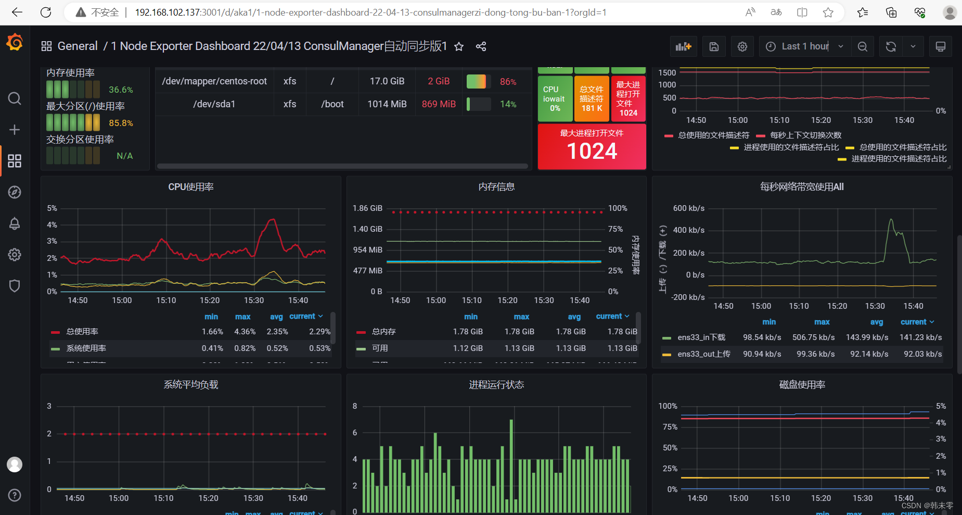Open the current sort dropdown in CPU legend

tap(306, 316)
